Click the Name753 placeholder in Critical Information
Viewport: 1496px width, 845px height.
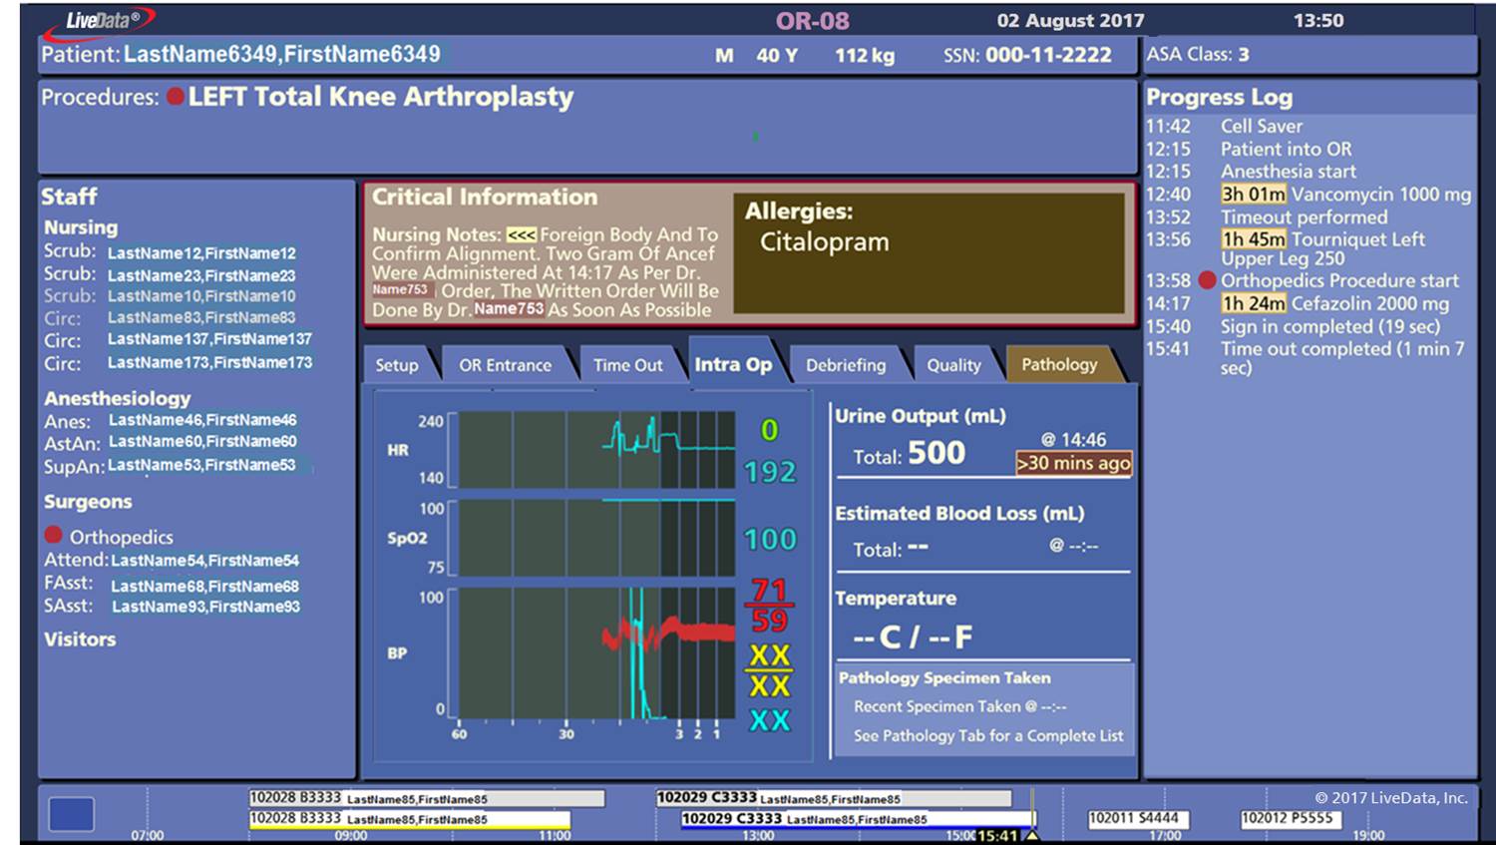point(401,289)
